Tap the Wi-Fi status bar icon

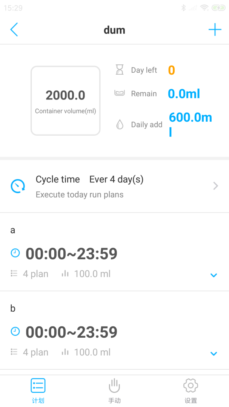204,8
